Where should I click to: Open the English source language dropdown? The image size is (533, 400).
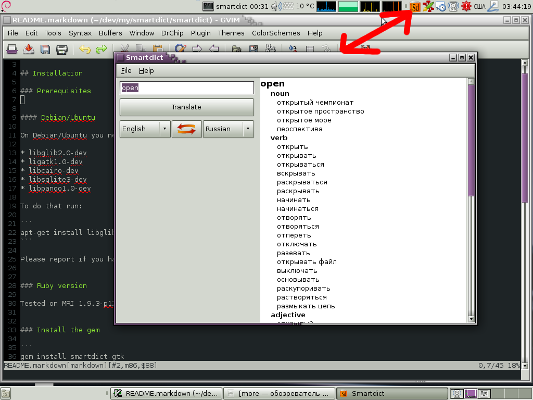point(145,129)
